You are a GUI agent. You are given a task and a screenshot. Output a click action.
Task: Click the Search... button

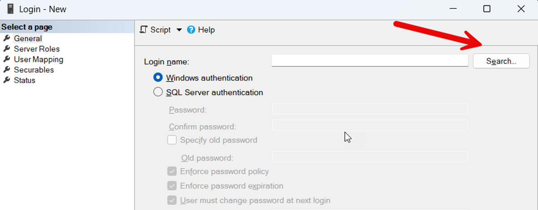pos(501,61)
